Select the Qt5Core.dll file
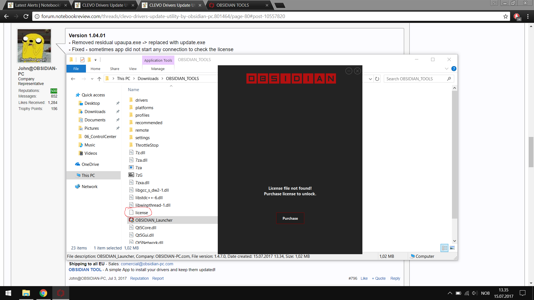This screenshot has height=300, width=534. point(146,228)
